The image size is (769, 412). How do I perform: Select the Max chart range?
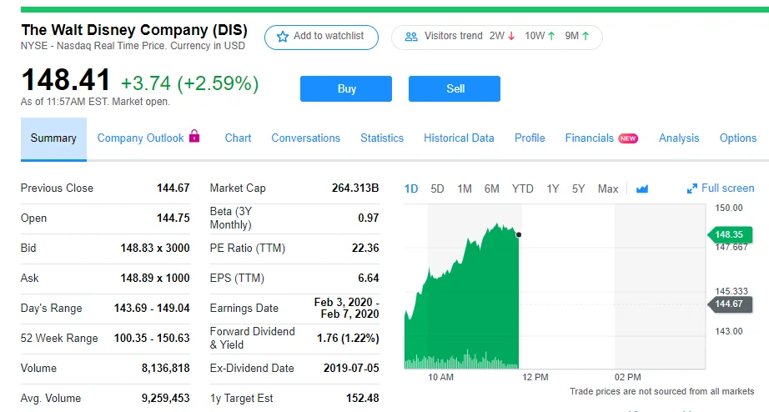point(608,188)
